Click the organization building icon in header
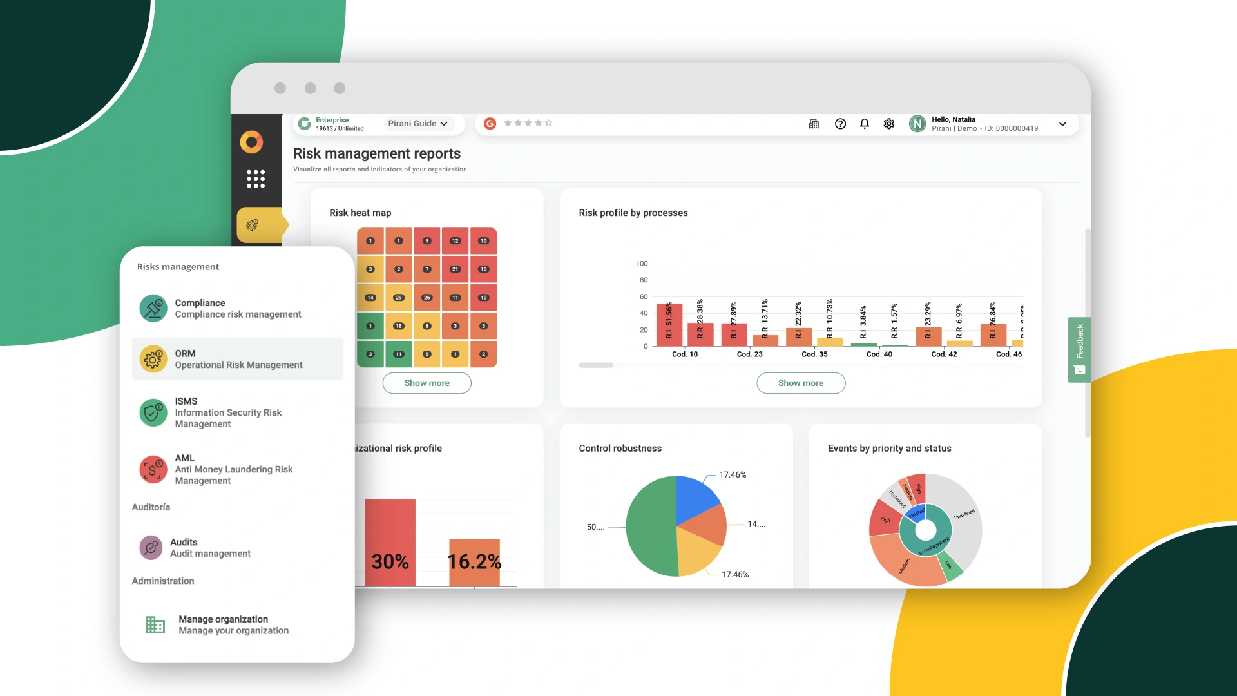This screenshot has width=1237, height=696. tap(814, 124)
